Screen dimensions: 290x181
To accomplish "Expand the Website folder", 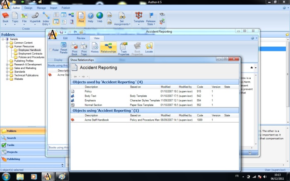I will coord(7,79).
